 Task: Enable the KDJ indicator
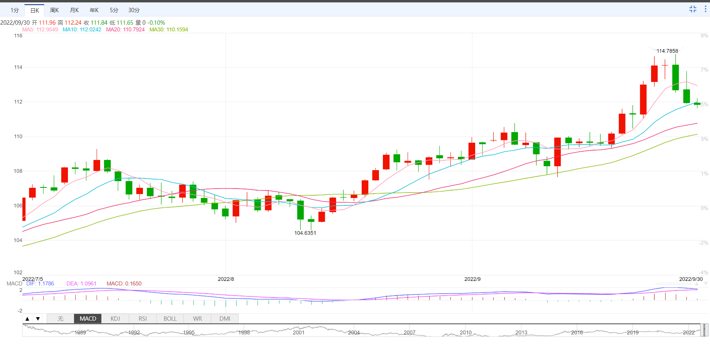point(115,319)
